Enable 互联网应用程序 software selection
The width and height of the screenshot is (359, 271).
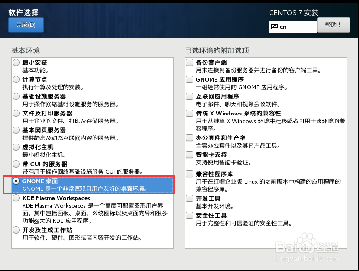click(x=189, y=96)
